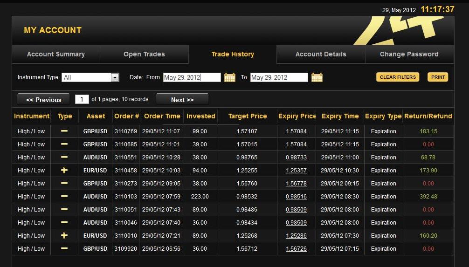The height and width of the screenshot is (267, 469).
Task: Go to the Previous page
Action: click(x=44, y=100)
